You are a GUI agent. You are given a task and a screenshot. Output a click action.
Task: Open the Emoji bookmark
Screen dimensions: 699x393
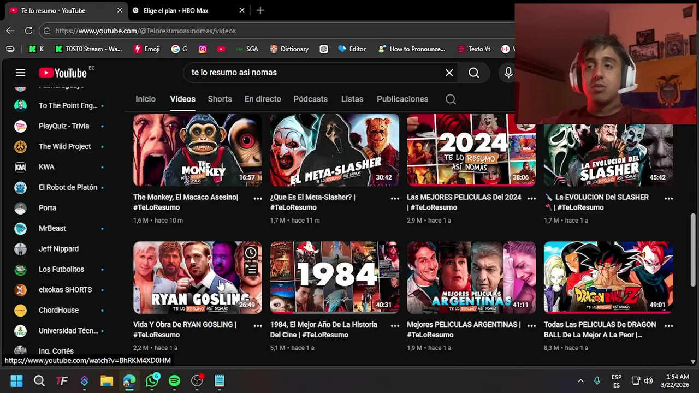point(147,49)
